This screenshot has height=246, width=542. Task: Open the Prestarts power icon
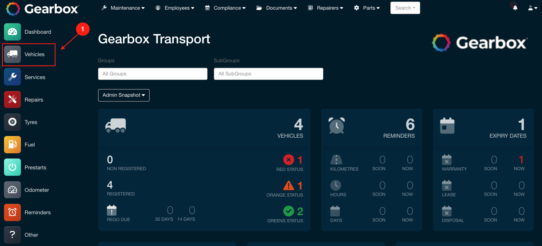12,167
